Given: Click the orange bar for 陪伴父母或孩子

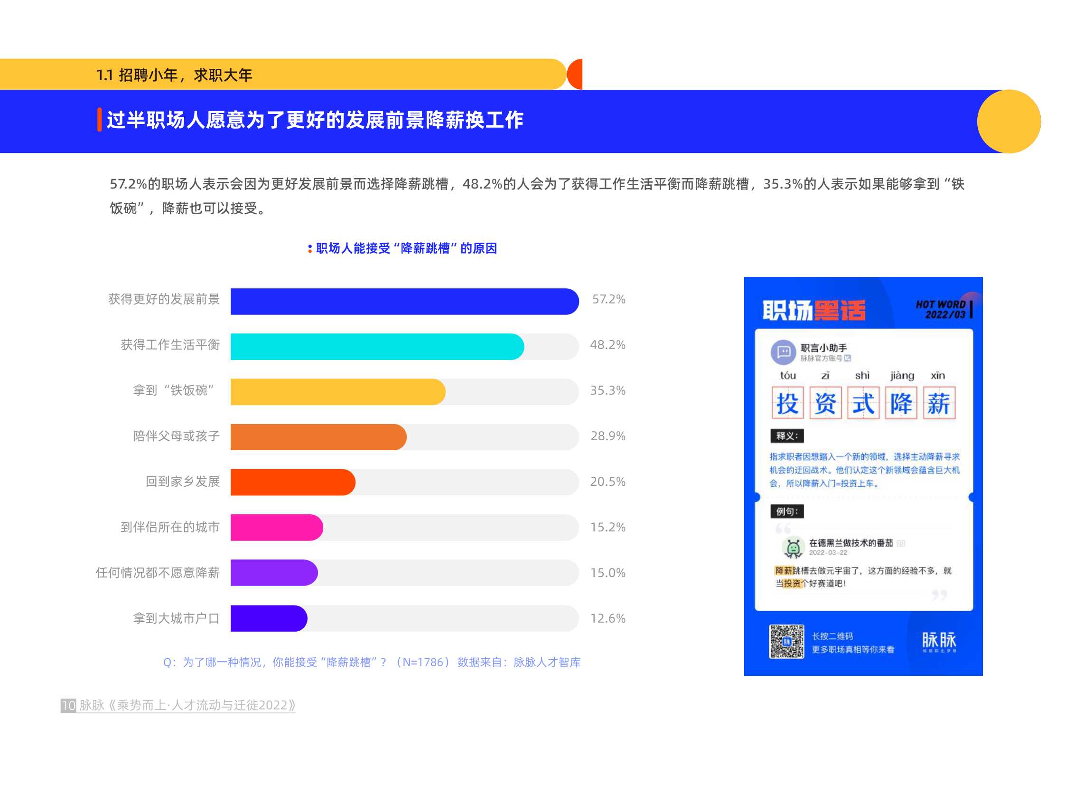Looking at the screenshot, I should [318, 437].
